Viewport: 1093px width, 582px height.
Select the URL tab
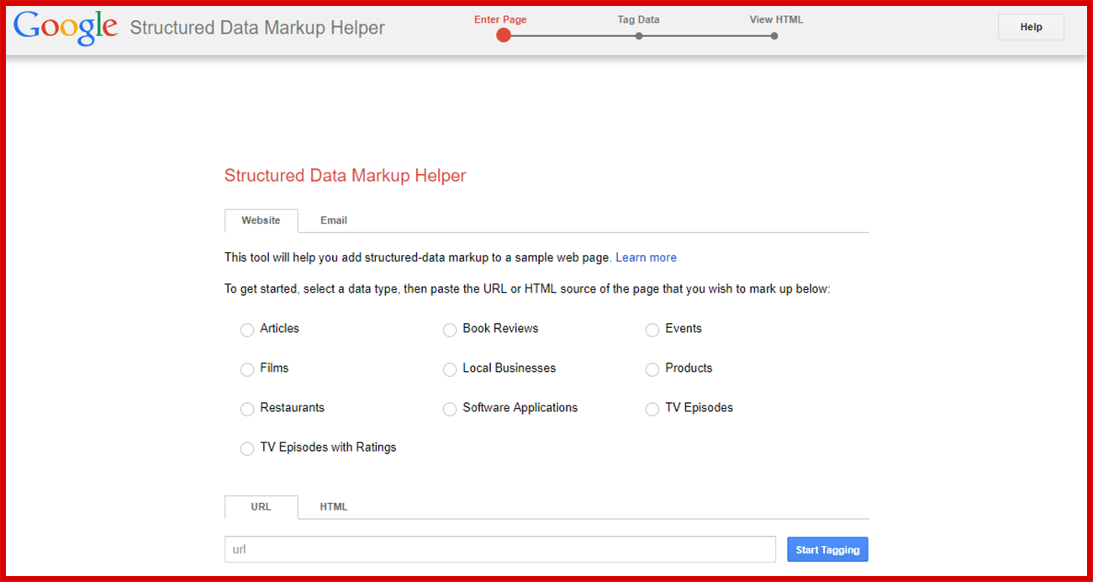tap(261, 507)
